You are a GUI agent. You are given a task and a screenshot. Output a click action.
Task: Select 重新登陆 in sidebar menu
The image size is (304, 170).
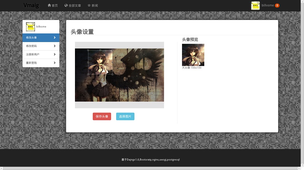[x=41, y=63]
